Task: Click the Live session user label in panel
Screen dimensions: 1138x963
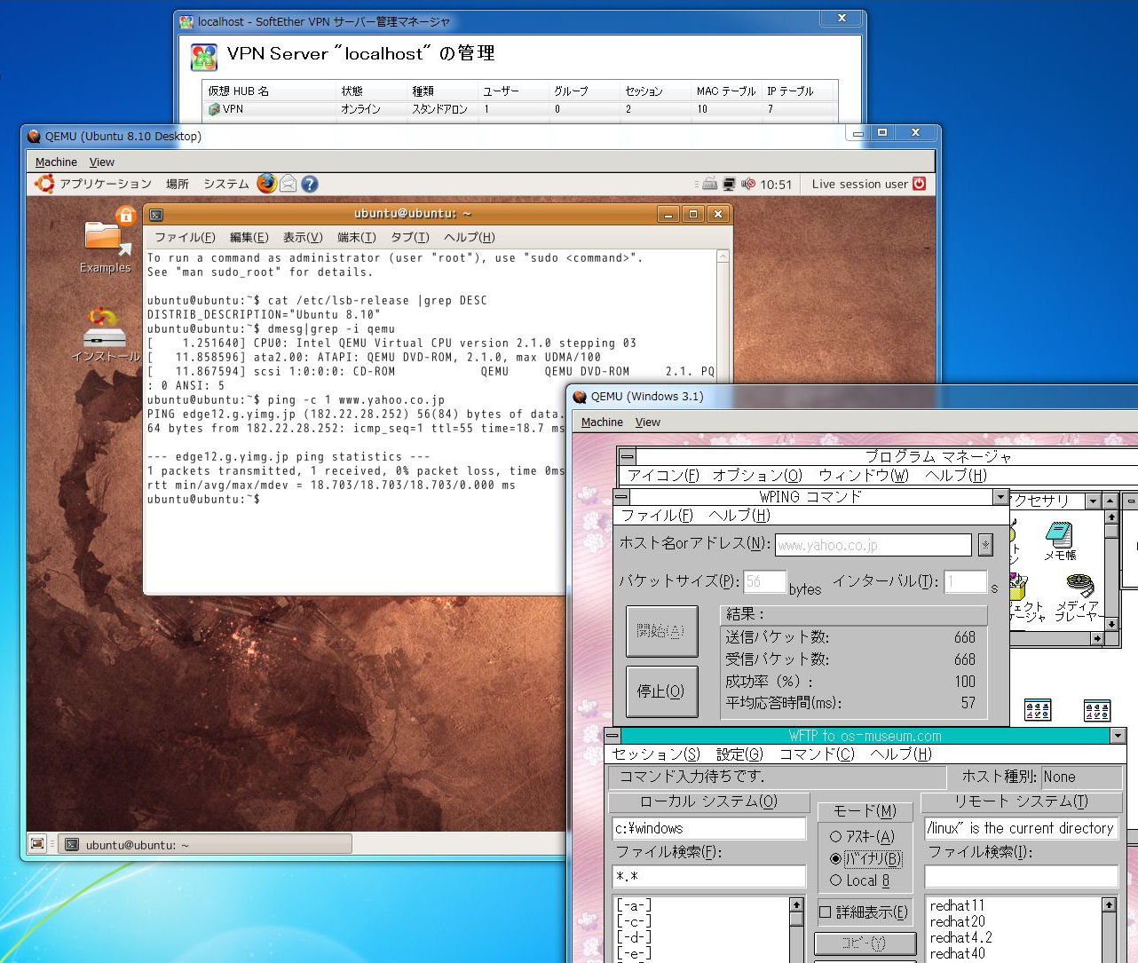Action: (859, 184)
